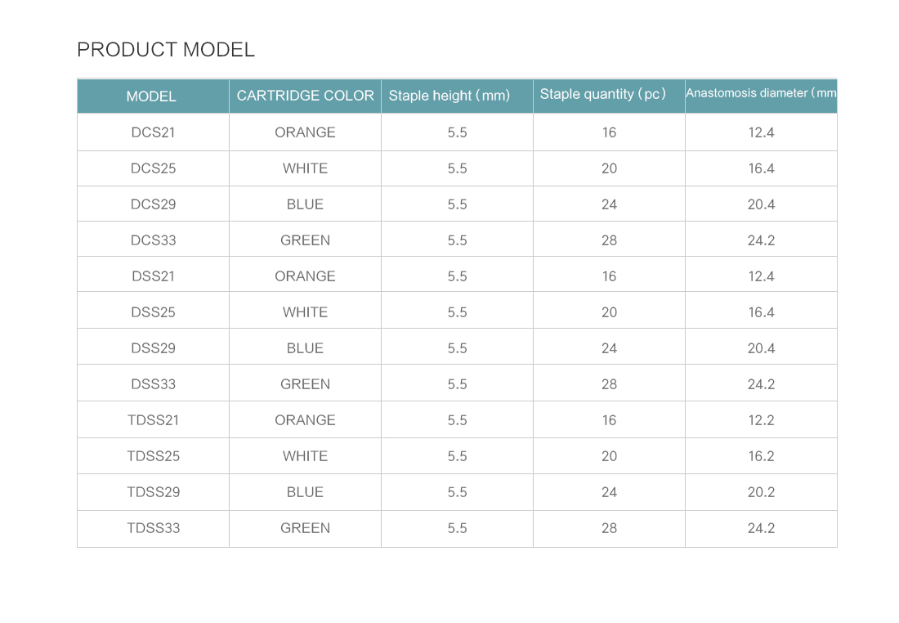Click staple height 5.5 in TDSS25 row
Viewport: 899px width, 623px height.
(457, 457)
